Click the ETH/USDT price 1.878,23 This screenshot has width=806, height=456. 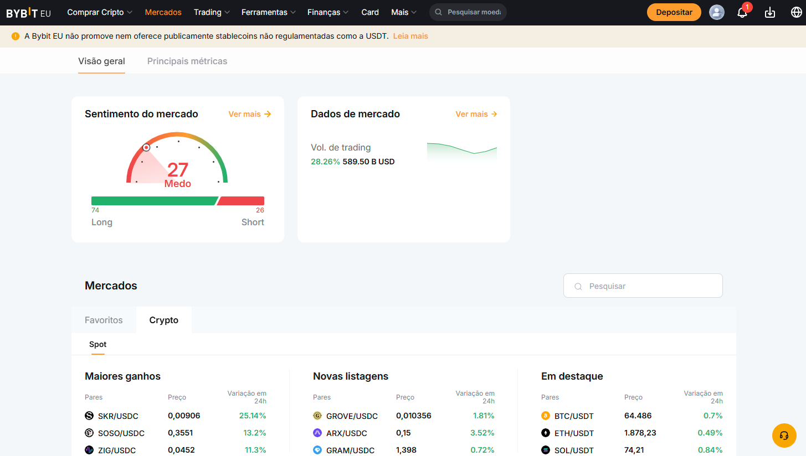[640, 433]
